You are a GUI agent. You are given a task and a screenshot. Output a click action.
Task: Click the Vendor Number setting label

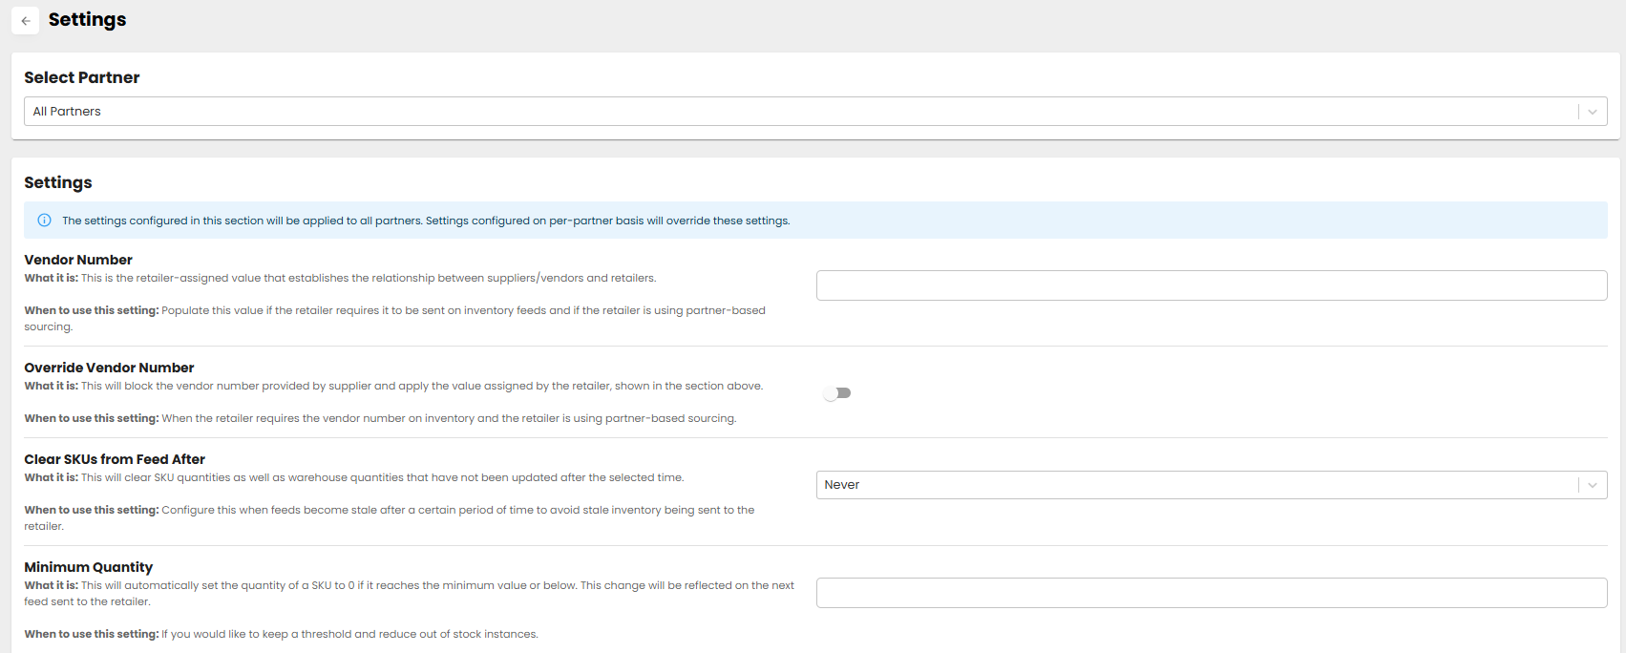tap(78, 260)
